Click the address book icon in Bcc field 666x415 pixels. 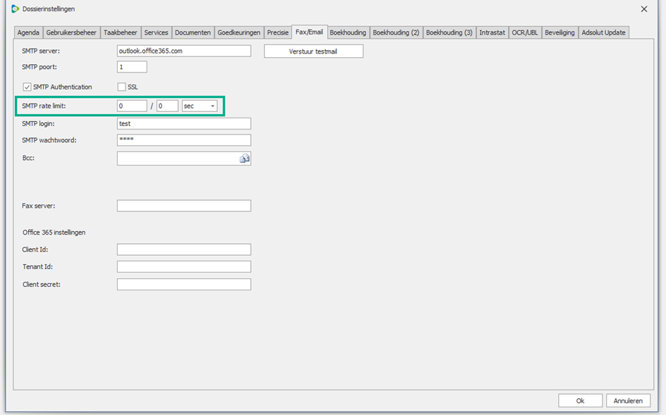[245, 159]
